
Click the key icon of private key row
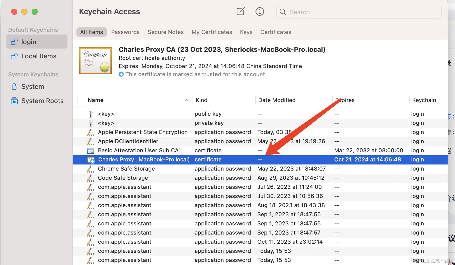pos(90,123)
